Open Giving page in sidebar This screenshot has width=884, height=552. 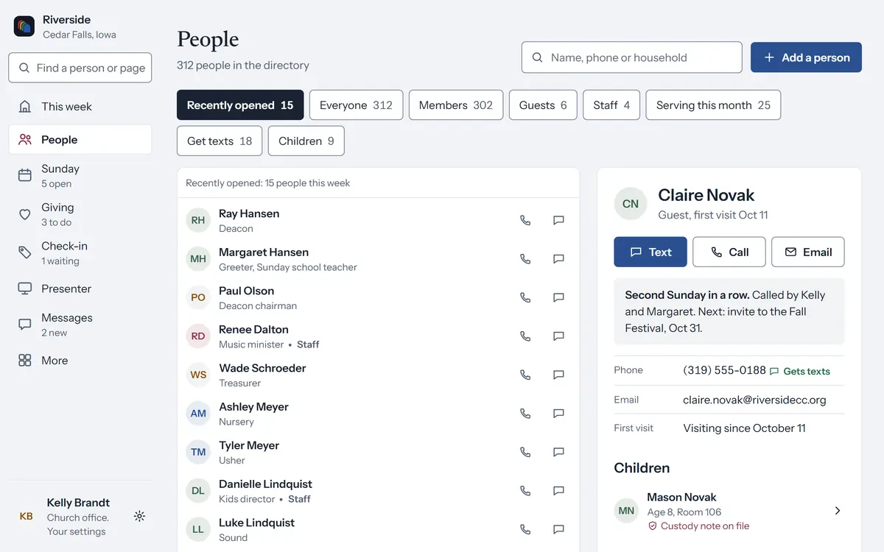pyautogui.click(x=80, y=214)
